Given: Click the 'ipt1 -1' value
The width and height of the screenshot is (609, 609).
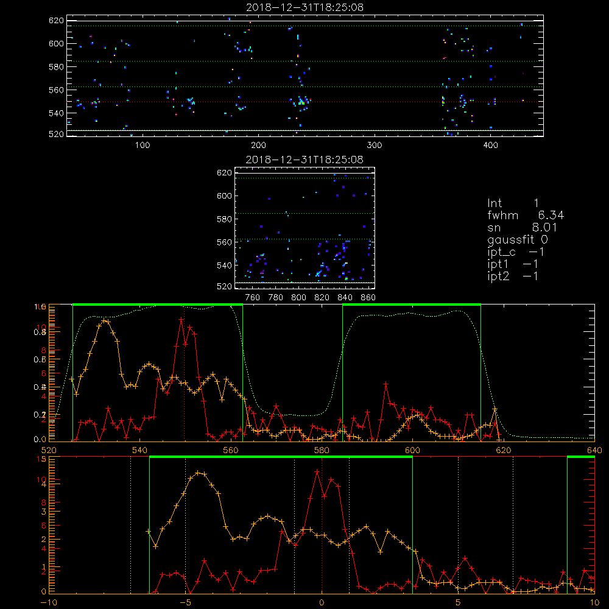Looking at the screenshot, I should click(513, 264).
